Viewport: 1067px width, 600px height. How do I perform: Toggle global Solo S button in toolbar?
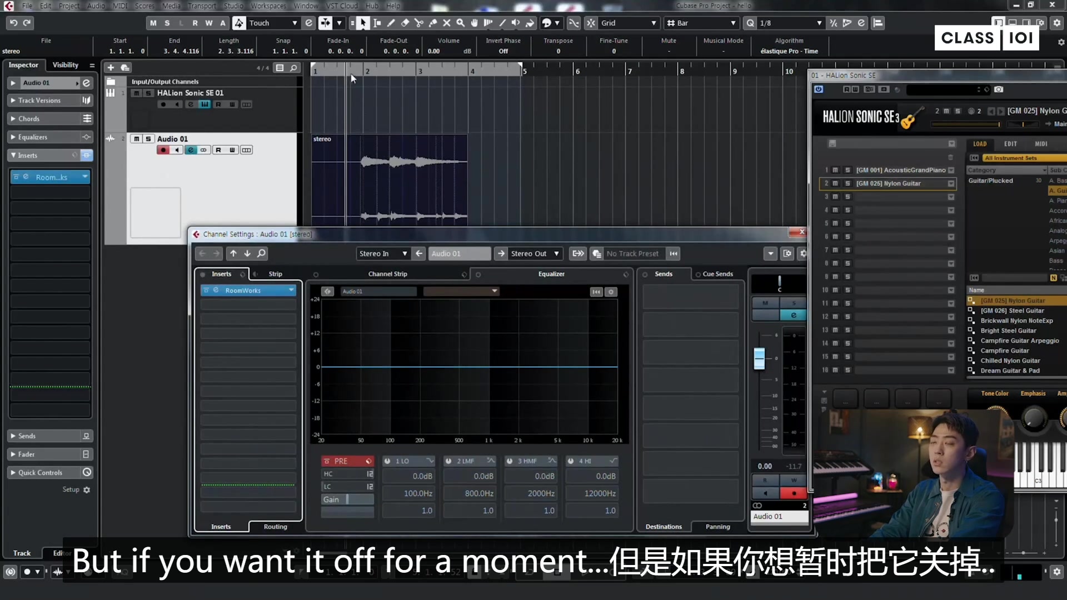pos(167,23)
